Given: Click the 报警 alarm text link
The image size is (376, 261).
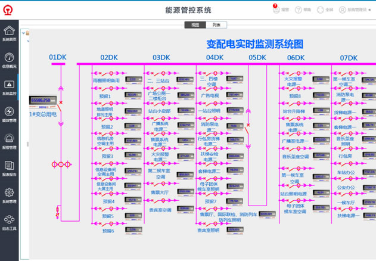Looking at the screenshot, I should tap(285, 10).
